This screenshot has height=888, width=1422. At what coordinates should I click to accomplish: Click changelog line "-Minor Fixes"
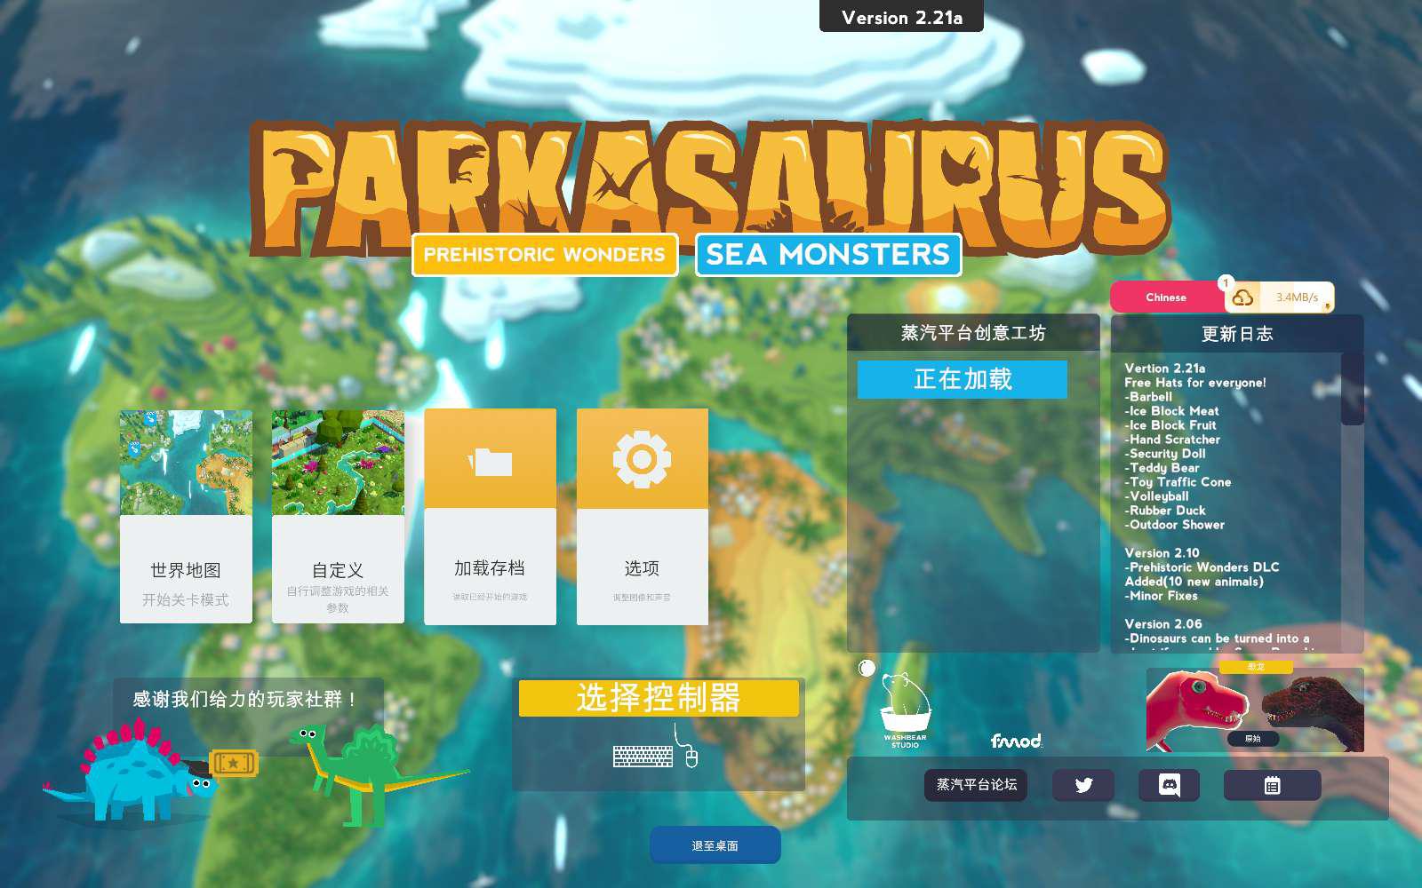click(x=1161, y=596)
